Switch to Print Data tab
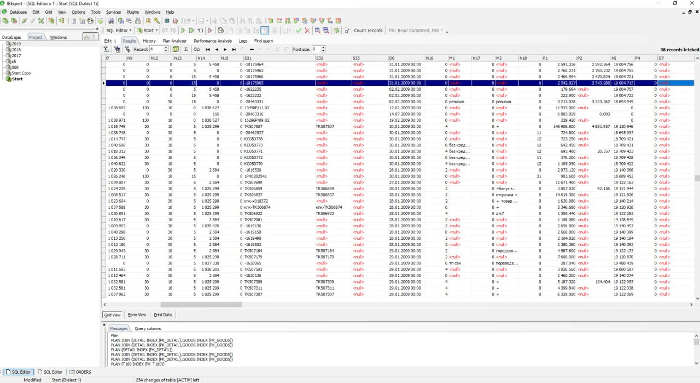The width and height of the screenshot is (700, 383). coord(162,315)
